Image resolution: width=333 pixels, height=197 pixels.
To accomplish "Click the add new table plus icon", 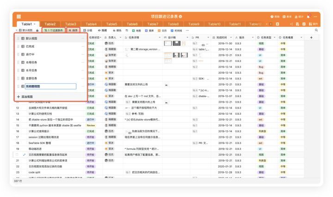I will [x=277, y=24].
